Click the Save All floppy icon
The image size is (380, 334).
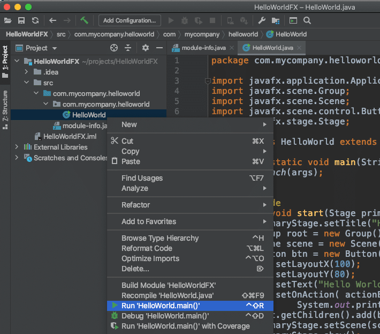(21, 20)
